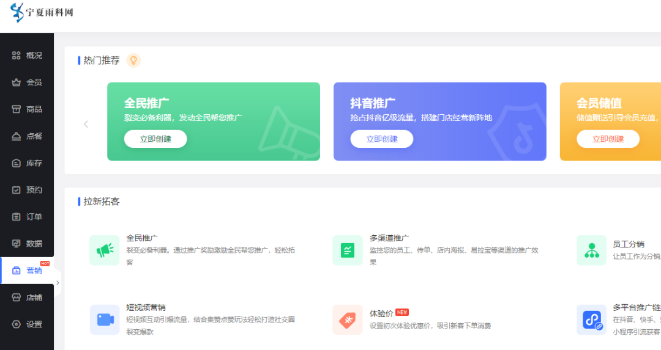
Task: Click 立即创建 on 抖音推广 card
Action: pos(382,139)
